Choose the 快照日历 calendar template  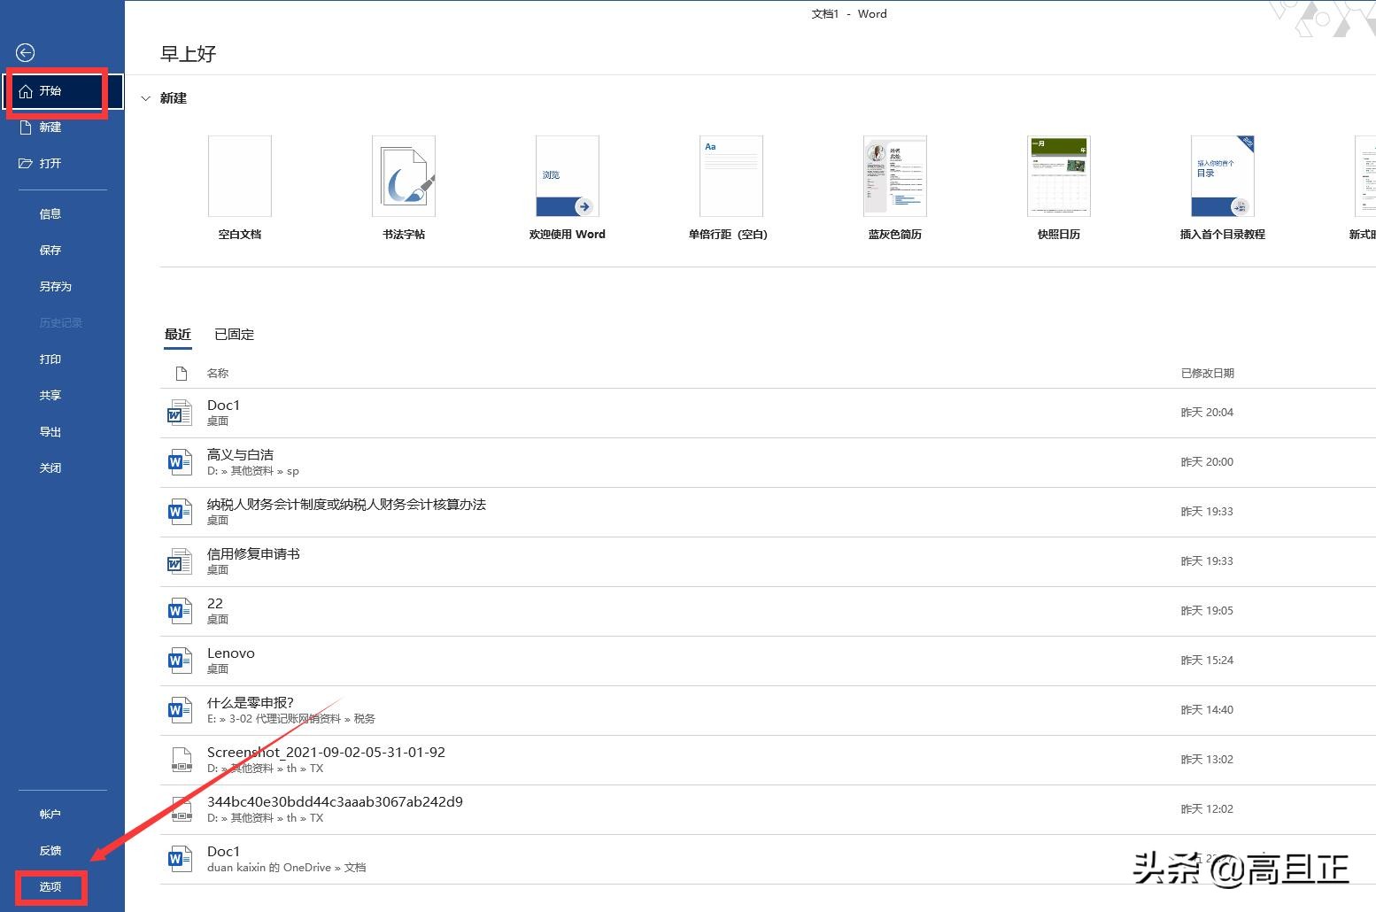click(1059, 189)
